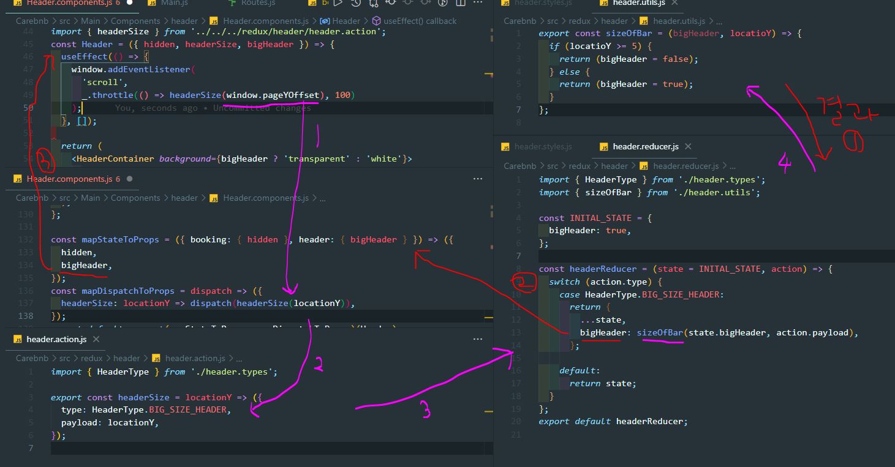Select the header.reducer.js tab
The image size is (895, 467).
(646, 146)
